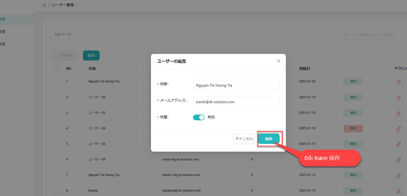This screenshot has width=407, height=196.
Task: Click the keyword search box
Action: click(373, 35)
